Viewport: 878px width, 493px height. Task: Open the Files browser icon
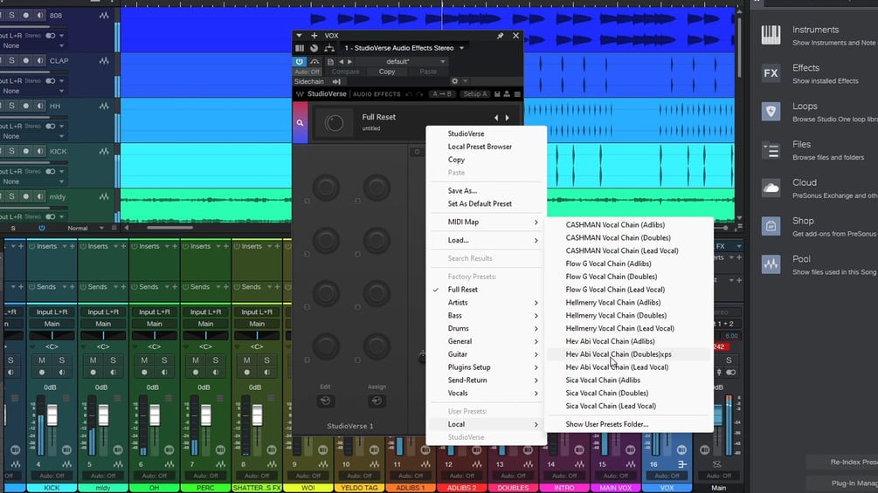click(771, 150)
